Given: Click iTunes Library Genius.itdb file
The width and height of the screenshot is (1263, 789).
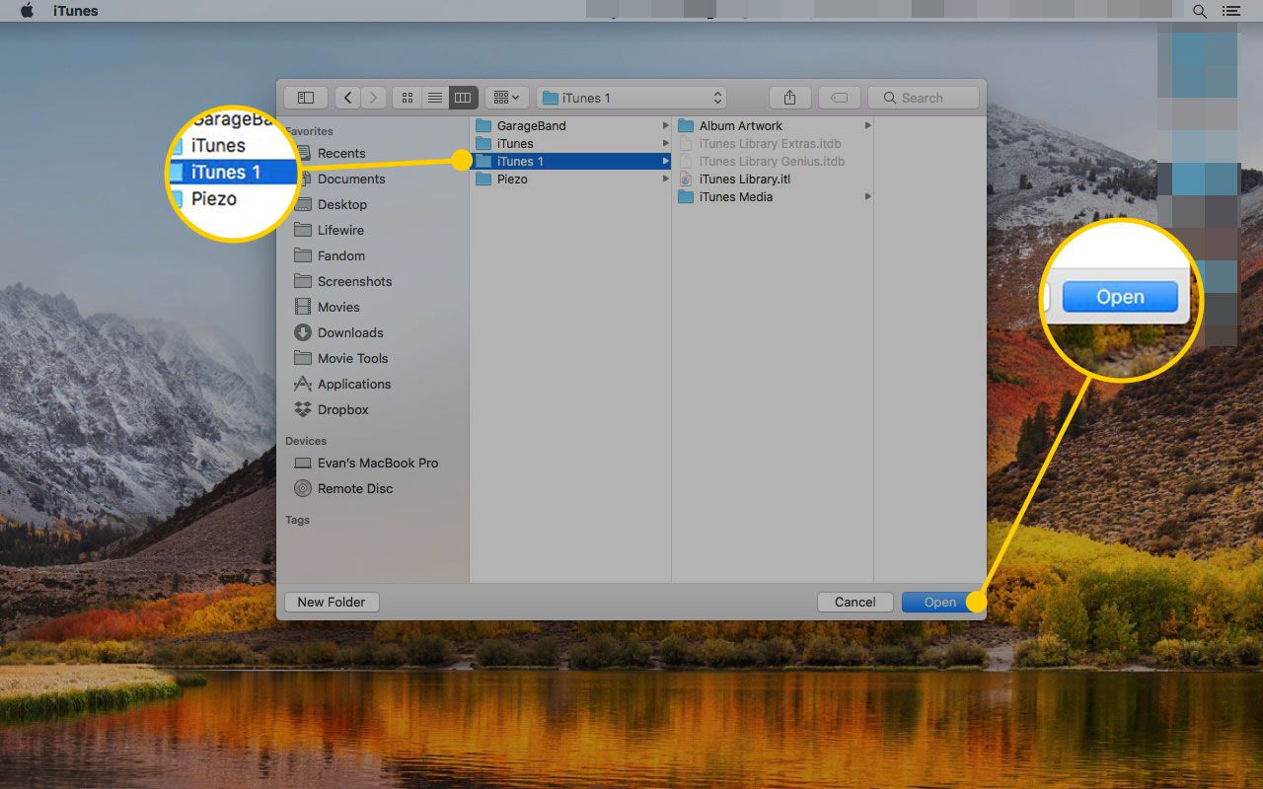Looking at the screenshot, I should [x=775, y=161].
